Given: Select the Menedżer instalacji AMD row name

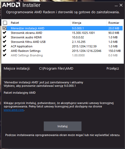Looking at the screenshot, I should [x=27, y=28].
